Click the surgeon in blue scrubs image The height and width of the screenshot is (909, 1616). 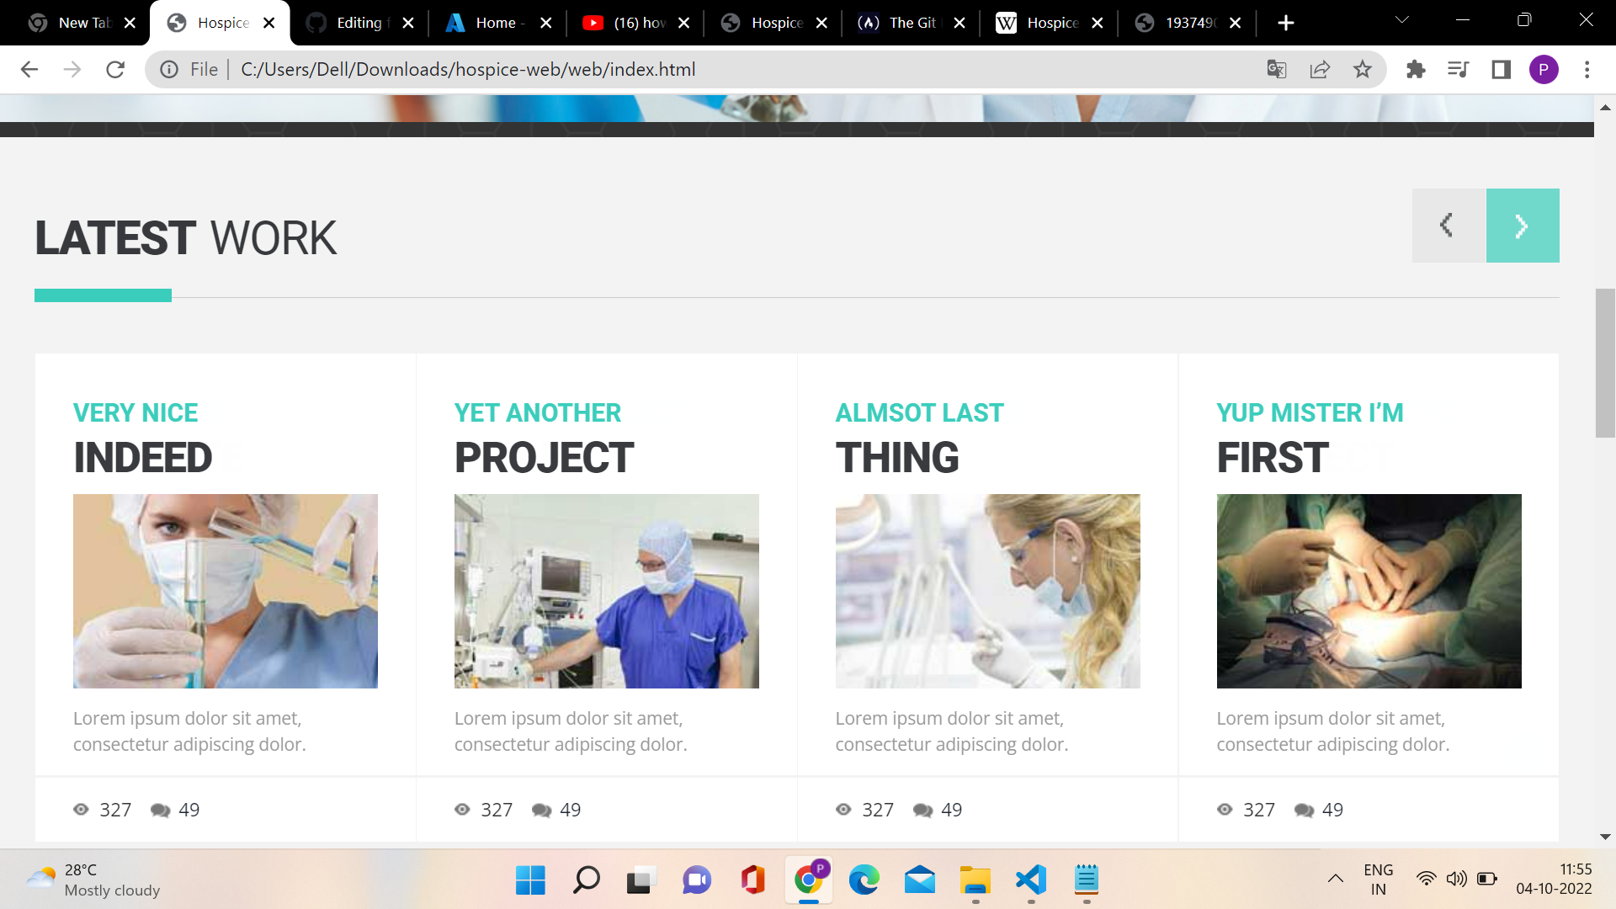coord(607,591)
